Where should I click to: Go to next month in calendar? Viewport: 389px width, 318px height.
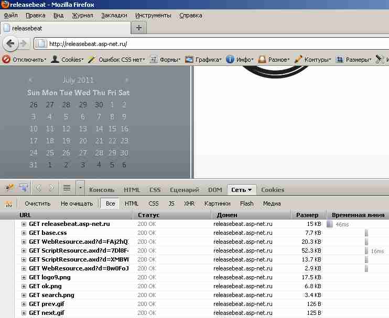click(x=127, y=80)
